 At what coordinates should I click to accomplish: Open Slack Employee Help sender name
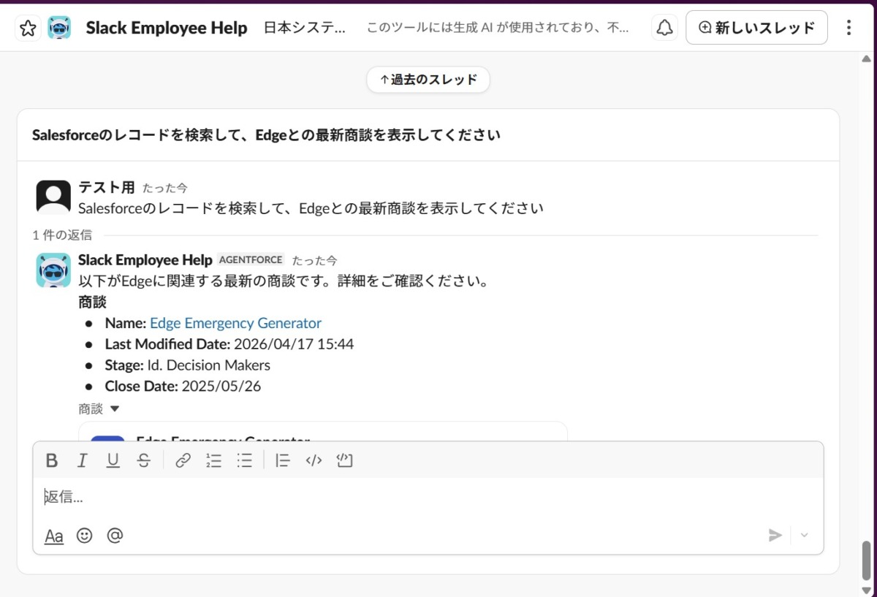[145, 260]
